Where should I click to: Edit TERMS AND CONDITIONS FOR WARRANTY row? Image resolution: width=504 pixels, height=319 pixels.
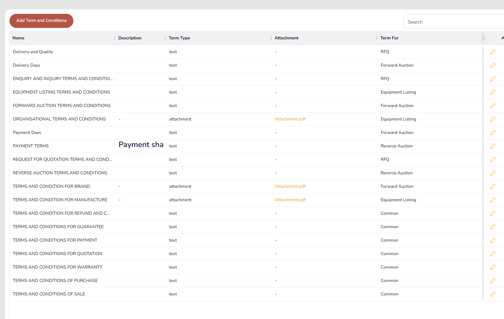coord(493,267)
